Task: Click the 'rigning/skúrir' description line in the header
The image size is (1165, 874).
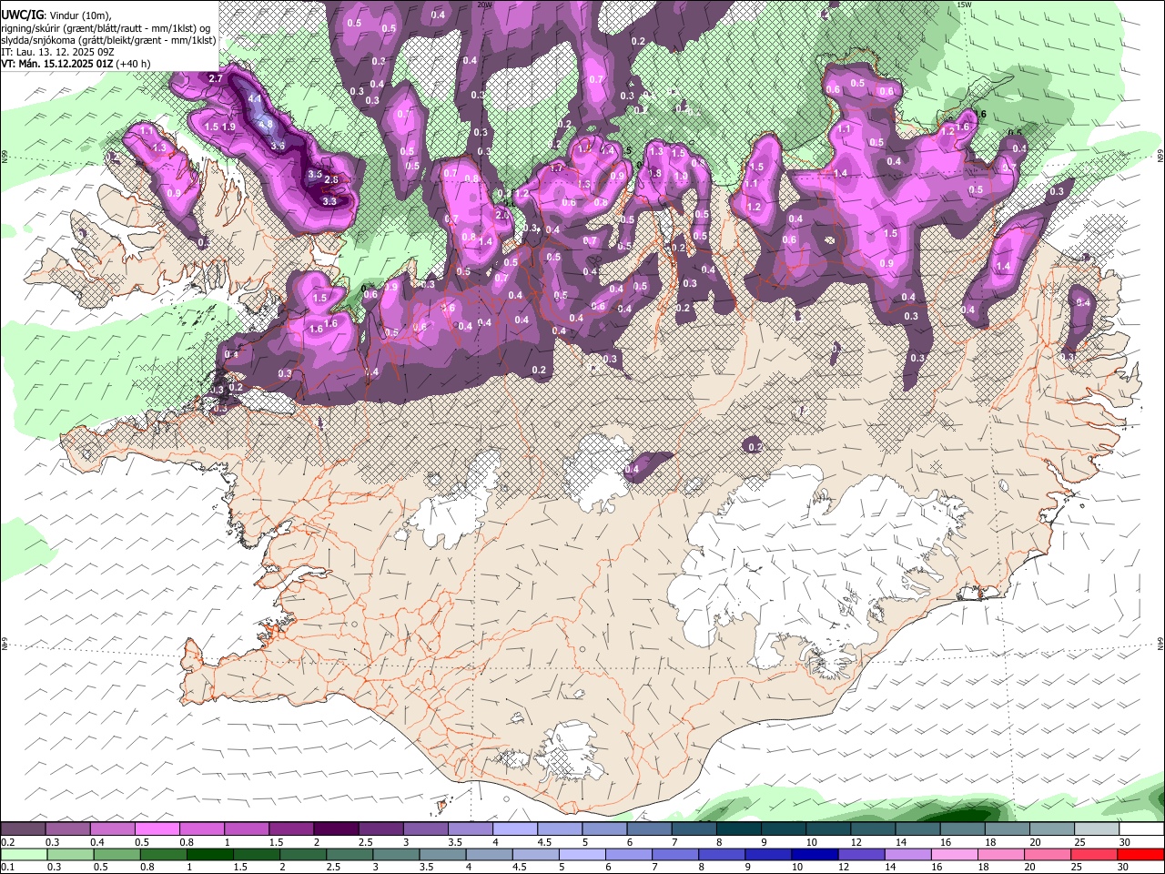Action: (106, 28)
